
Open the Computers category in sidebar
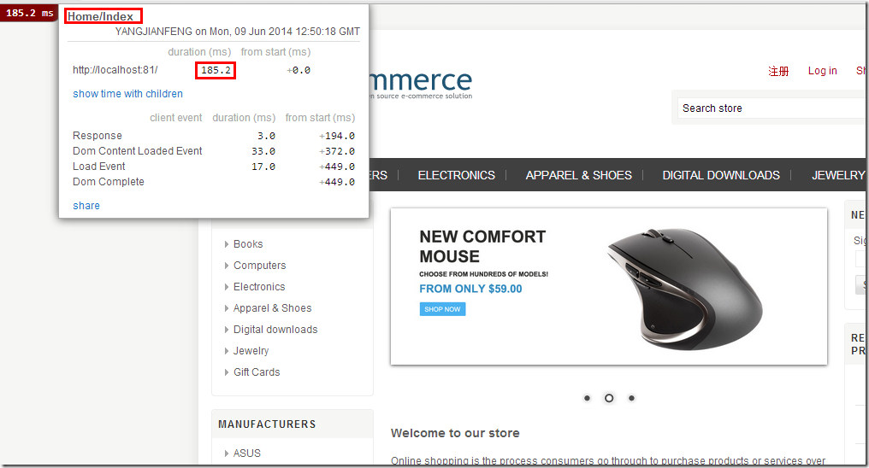click(x=259, y=266)
